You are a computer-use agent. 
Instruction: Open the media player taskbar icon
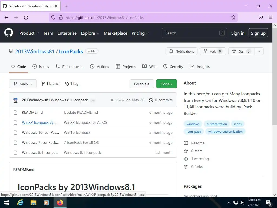[47, 203]
